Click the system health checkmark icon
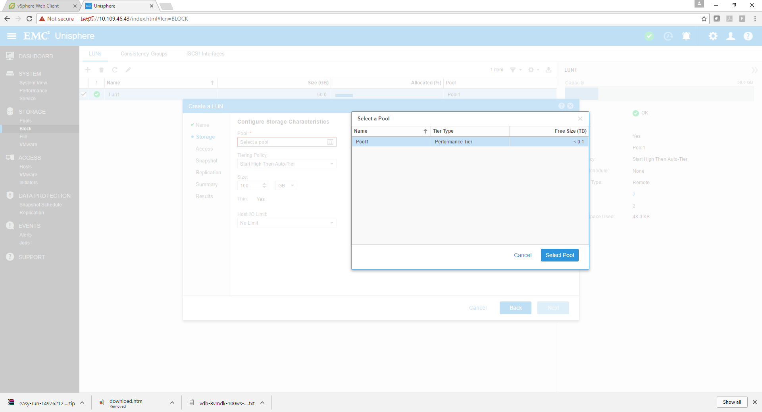This screenshot has width=762, height=412. [649, 36]
